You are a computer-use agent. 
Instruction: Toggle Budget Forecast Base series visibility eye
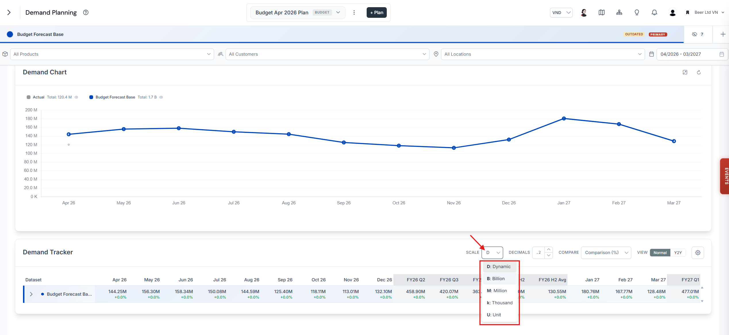(x=161, y=97)
